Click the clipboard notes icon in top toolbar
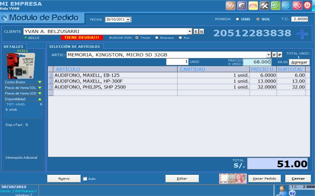This screenshot has height=196, width=315. pyautogui.click(x=231, y=5)
